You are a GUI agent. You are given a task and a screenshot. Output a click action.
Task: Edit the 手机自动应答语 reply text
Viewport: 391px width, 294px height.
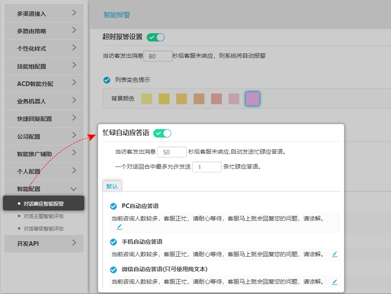tap(334, 255)
